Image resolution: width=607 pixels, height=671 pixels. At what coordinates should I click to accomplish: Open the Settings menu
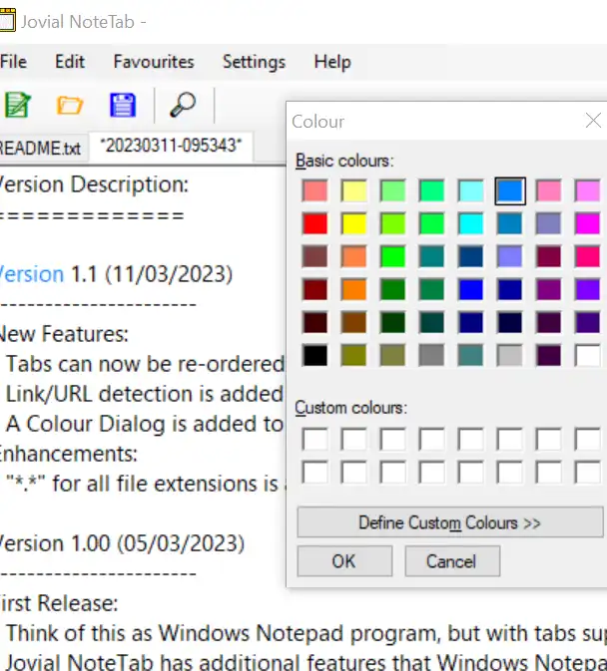[x=254, y=62]
